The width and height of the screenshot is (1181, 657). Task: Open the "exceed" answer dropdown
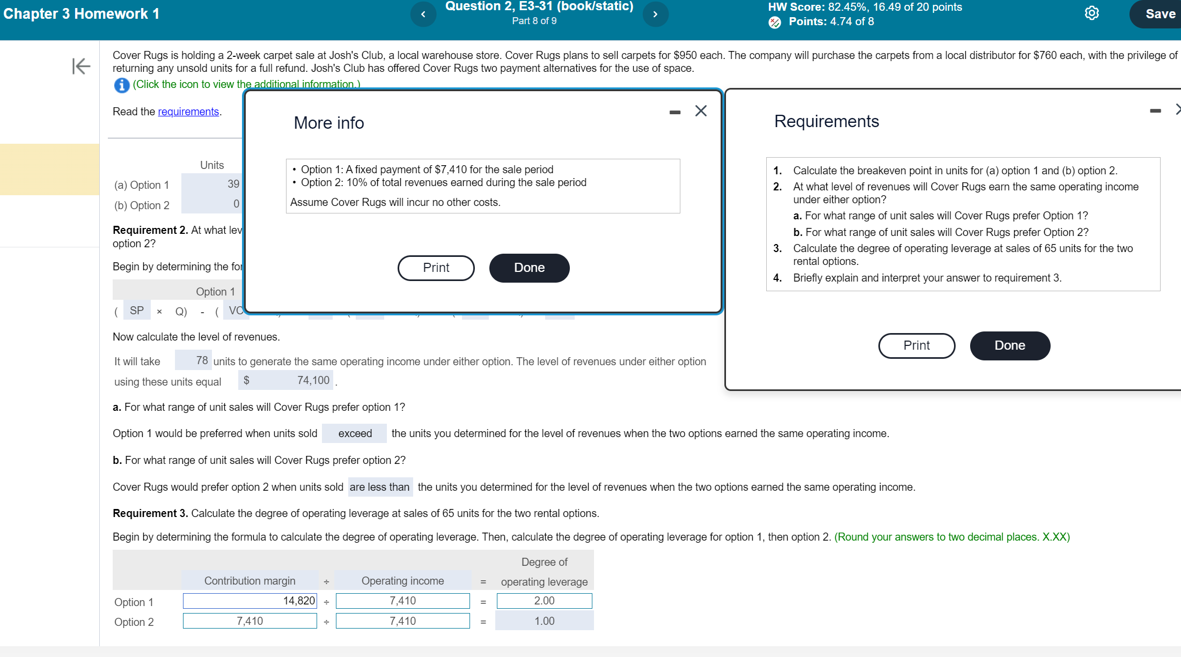click(x=354, y=433)
